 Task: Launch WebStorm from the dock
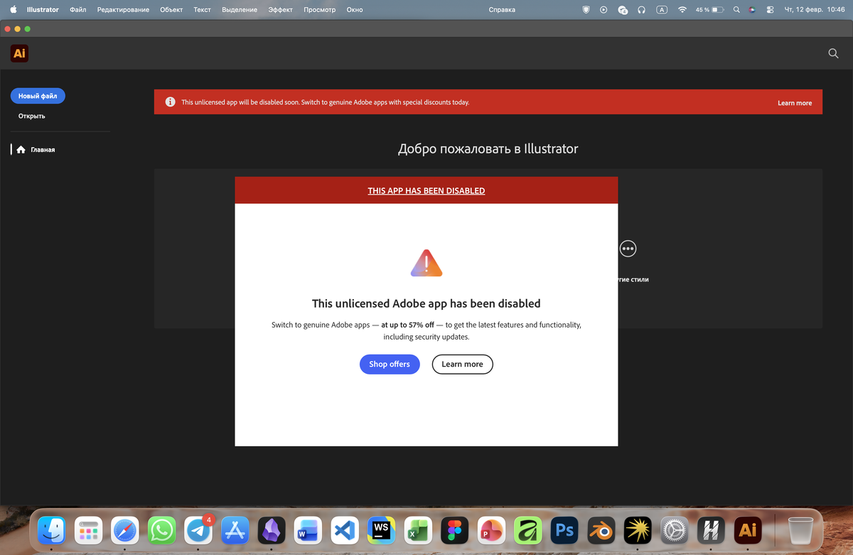(x=382, y=530)
